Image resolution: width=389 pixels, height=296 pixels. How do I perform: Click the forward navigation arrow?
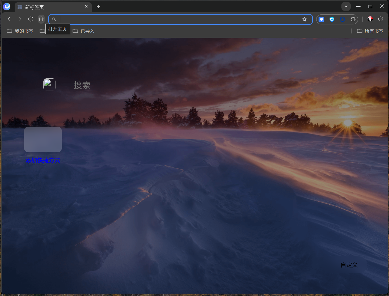20,19
